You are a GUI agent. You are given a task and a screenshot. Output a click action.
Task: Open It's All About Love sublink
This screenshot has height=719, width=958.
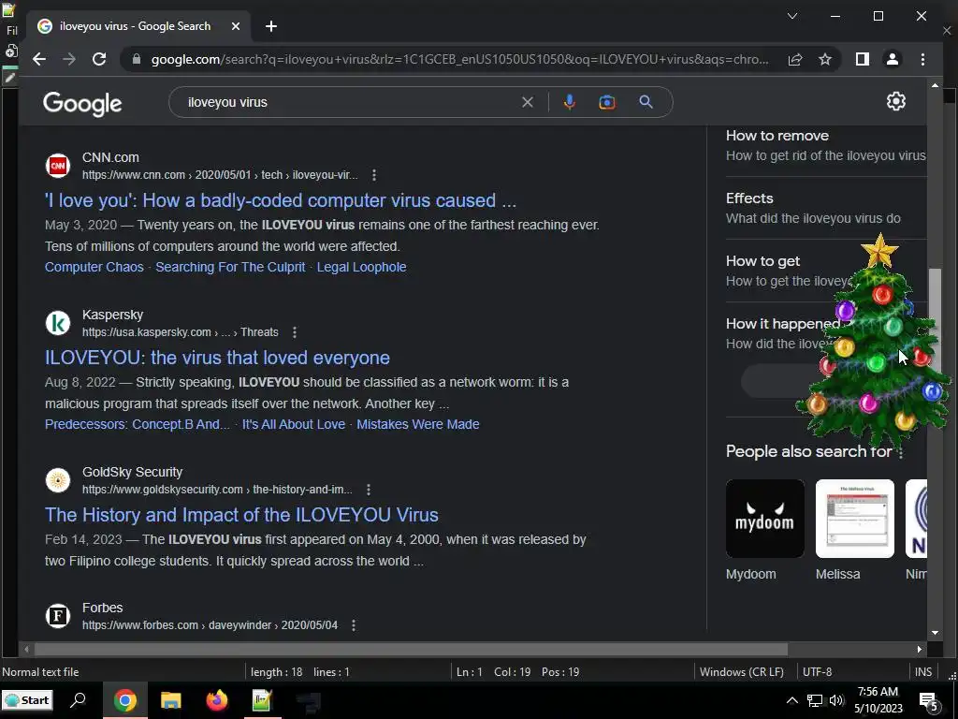[293, 424]
